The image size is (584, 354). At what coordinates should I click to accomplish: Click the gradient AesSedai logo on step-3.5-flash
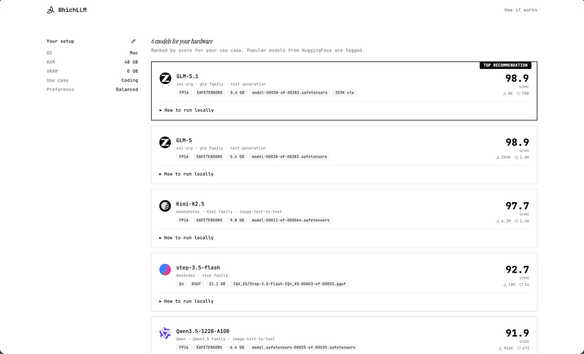pos(165,269)
